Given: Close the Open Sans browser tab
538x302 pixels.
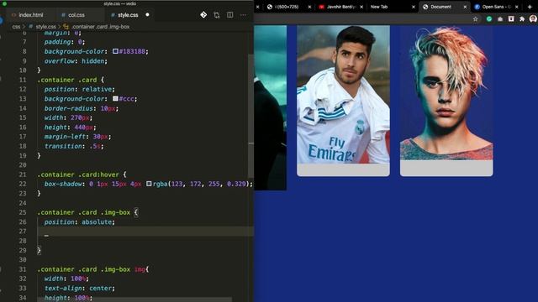Looking at the screenshot, I should [517, 7].
